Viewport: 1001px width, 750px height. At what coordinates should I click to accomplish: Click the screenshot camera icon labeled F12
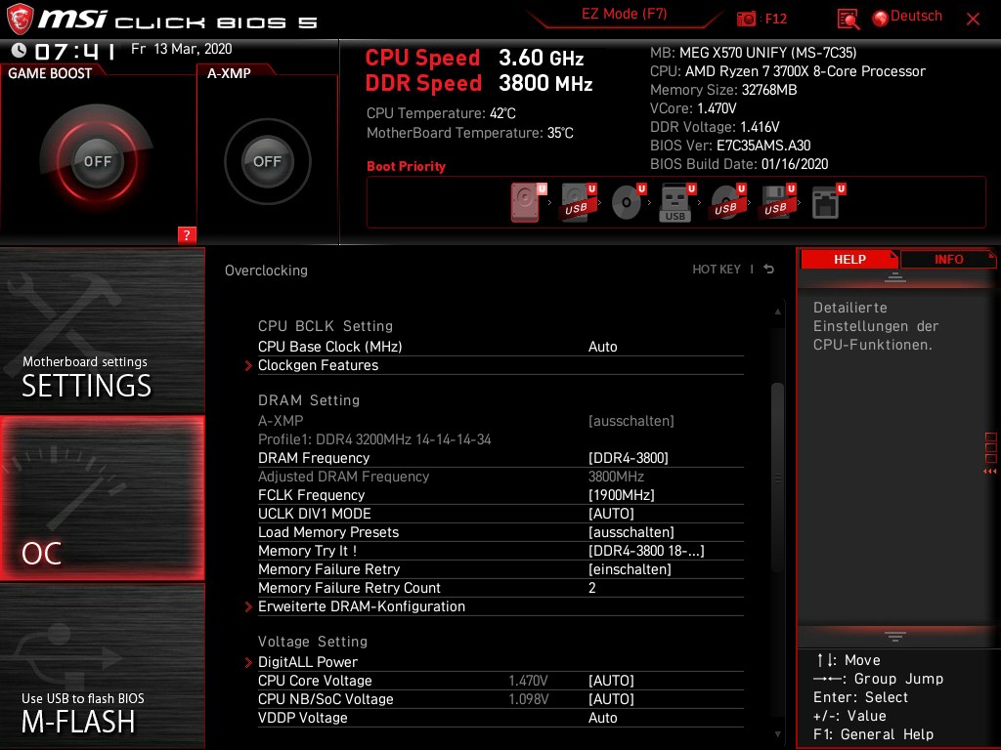(x=747, y=20)
